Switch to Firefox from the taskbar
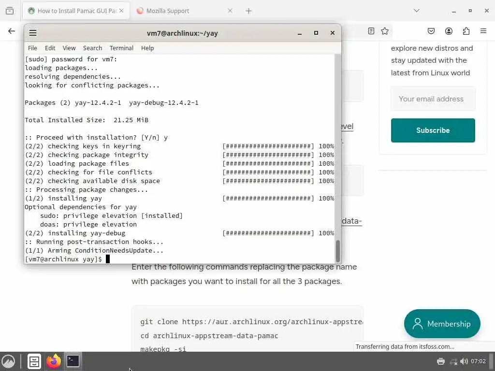 (53, 361)
